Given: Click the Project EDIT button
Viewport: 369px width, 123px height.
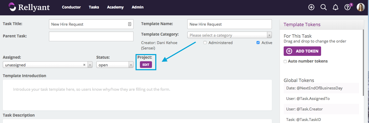Looking at the screenshot, I should pos(146,65).
